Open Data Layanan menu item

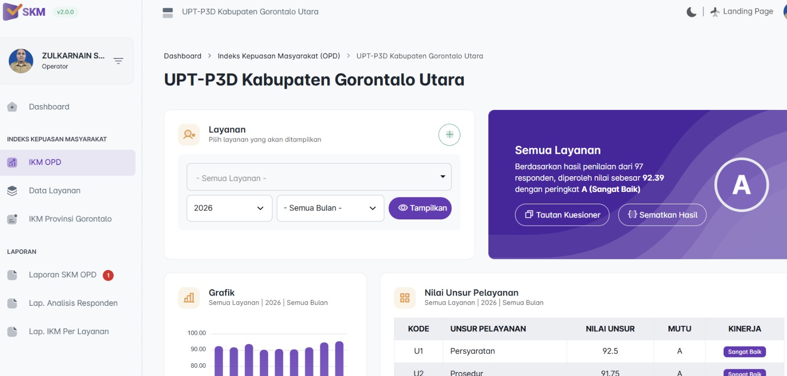coord(55,191)
